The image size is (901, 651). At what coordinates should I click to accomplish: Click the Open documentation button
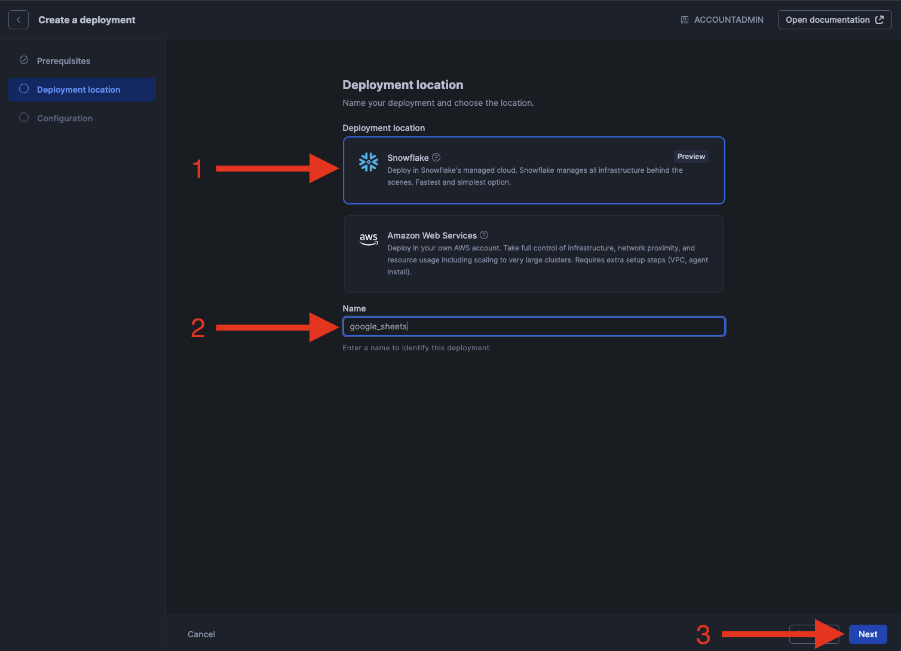[834, 20]
